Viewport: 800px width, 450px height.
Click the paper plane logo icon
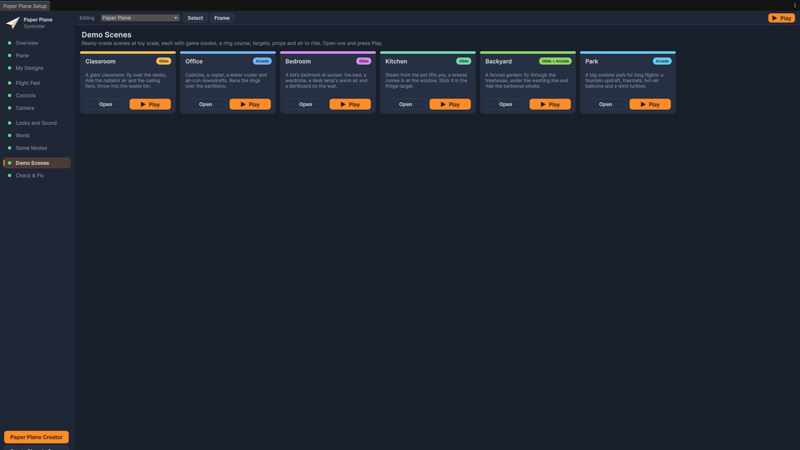(x=13, y=23)
